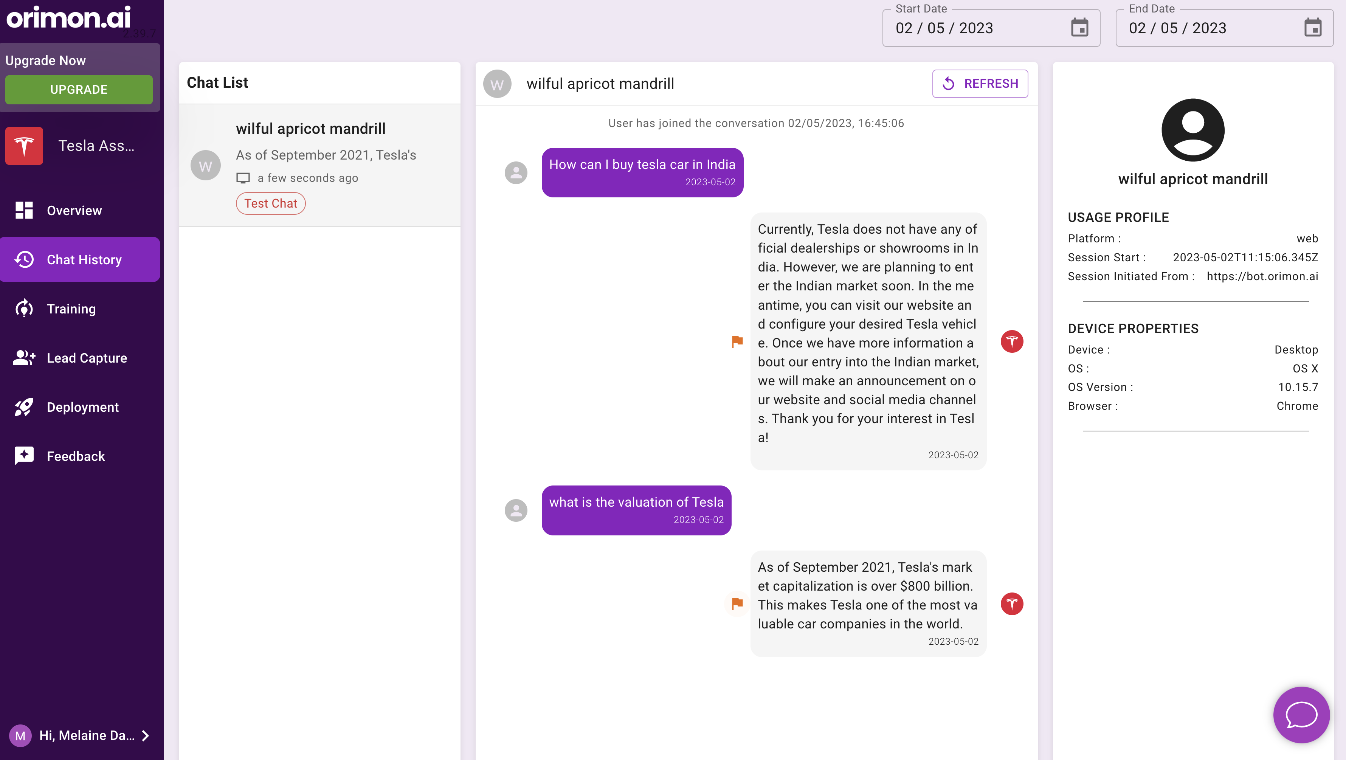The height and width of the screenshot is (760, 1346).
Task: Open the Feedback section
Action: pyautogui.click(x=76, y=456)
